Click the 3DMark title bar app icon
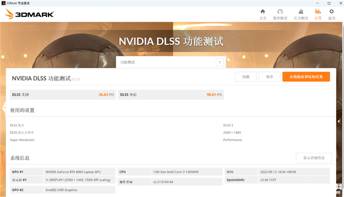This screenshot has height=197, width=344. pyautogui.click(x=3, y=3)
